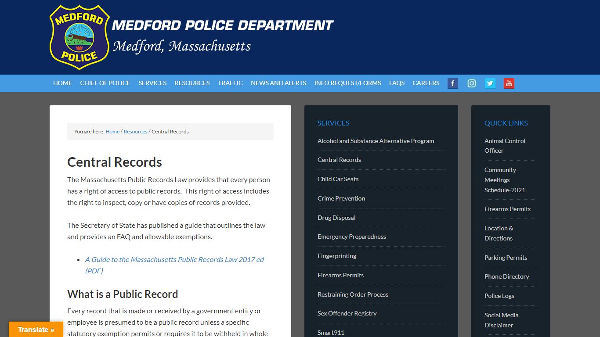
Task: Select the TRAFFIC menu item
Action: [230, 83]
